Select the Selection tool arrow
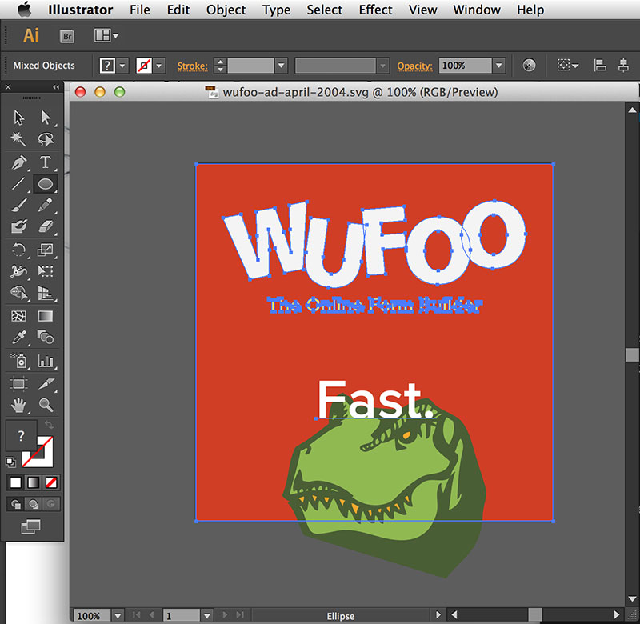Viewport: 640px width, 624px height. pos(18,118)
